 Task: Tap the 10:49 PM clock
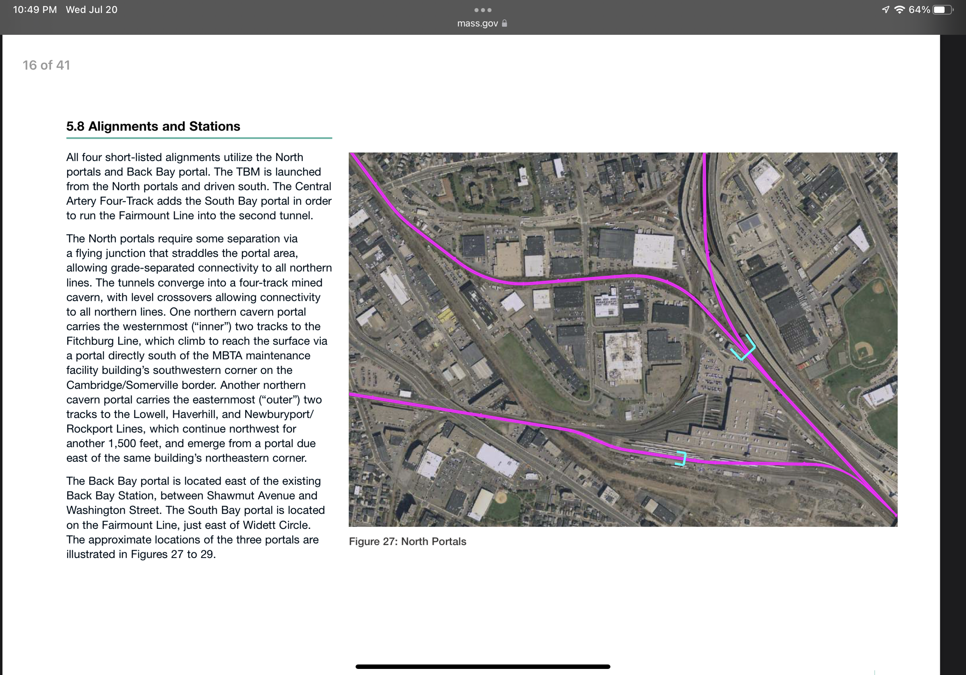(x=35, y=10)
